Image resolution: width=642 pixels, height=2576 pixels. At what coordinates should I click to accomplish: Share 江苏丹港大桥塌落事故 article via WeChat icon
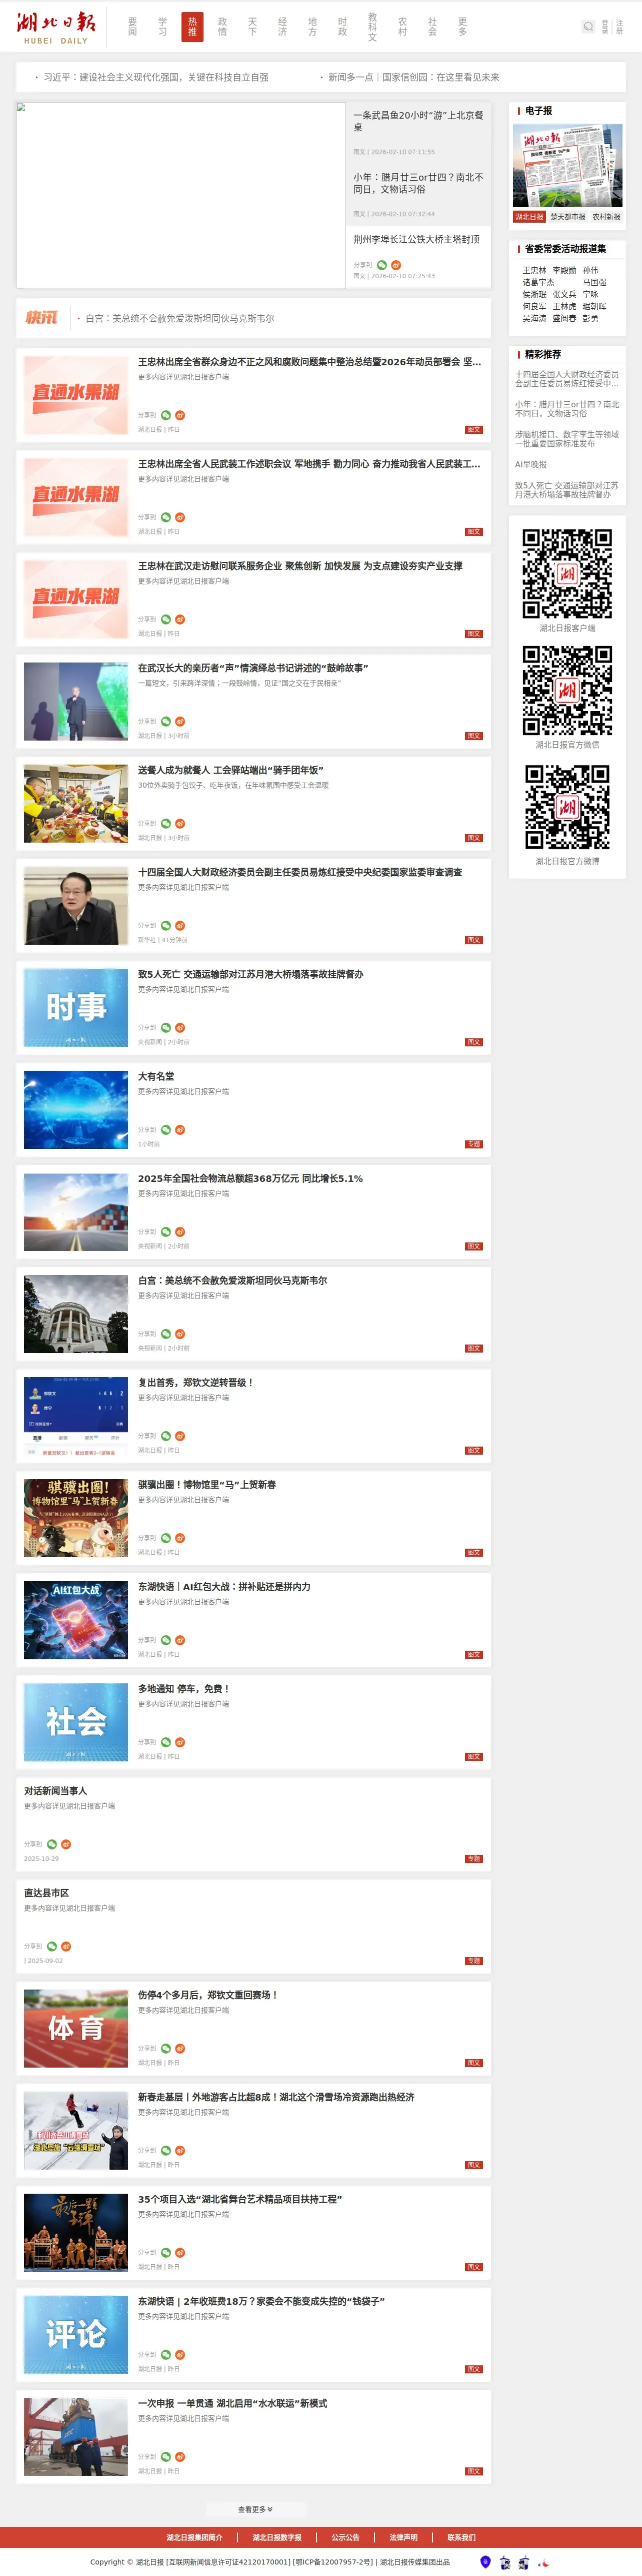tap(166, 1027)
